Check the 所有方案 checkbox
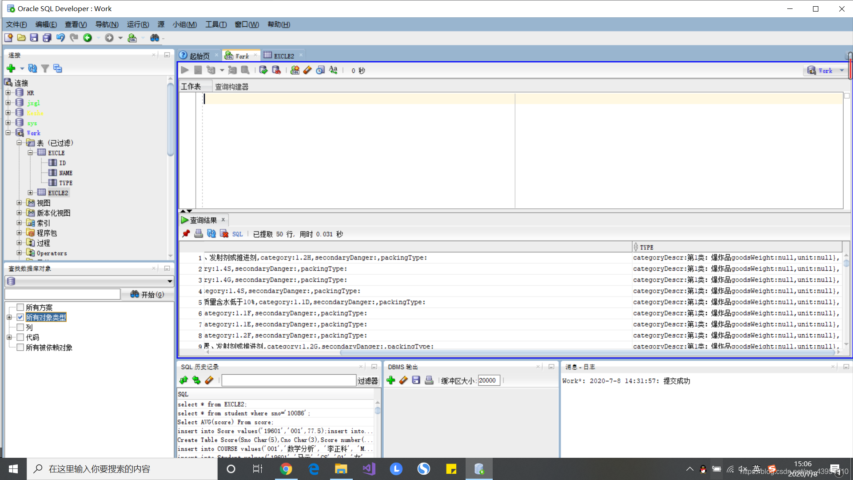 coord(20,307)
